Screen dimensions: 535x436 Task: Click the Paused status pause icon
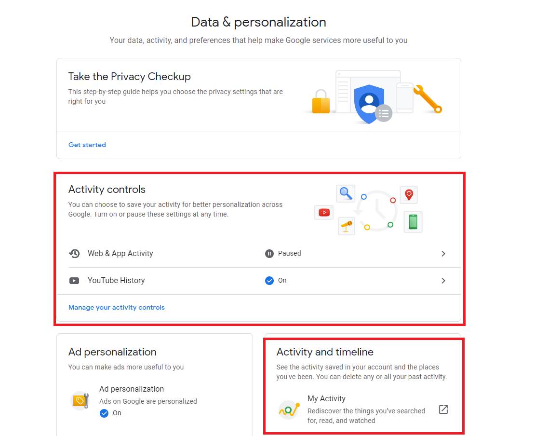click(269, 254)
